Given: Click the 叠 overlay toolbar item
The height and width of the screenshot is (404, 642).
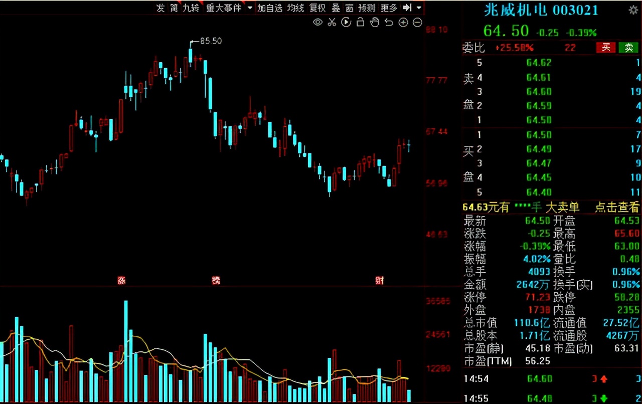Looking at the screenshot, I should coord(336,8).
